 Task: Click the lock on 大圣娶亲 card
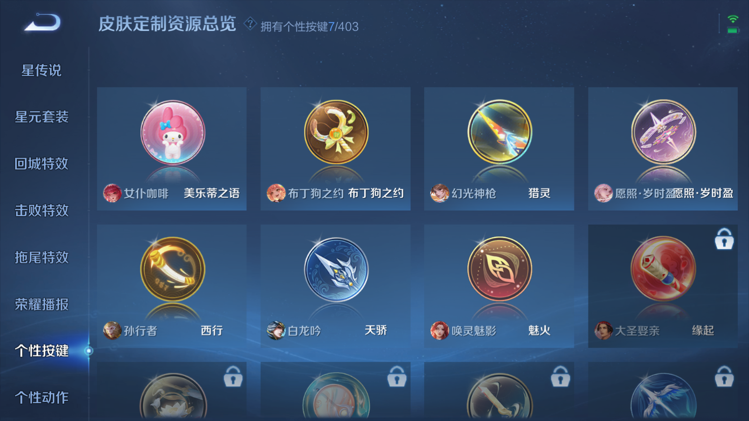tap(724, 239)
